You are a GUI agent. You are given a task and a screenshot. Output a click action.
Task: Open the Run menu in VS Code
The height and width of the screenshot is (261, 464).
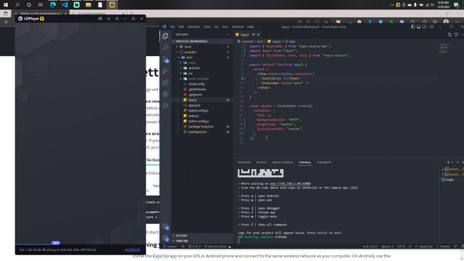pos(225,27)
